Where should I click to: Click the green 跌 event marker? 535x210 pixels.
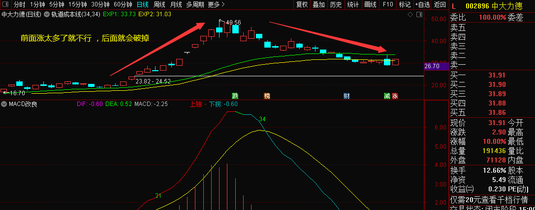click(x=235, y=96)
